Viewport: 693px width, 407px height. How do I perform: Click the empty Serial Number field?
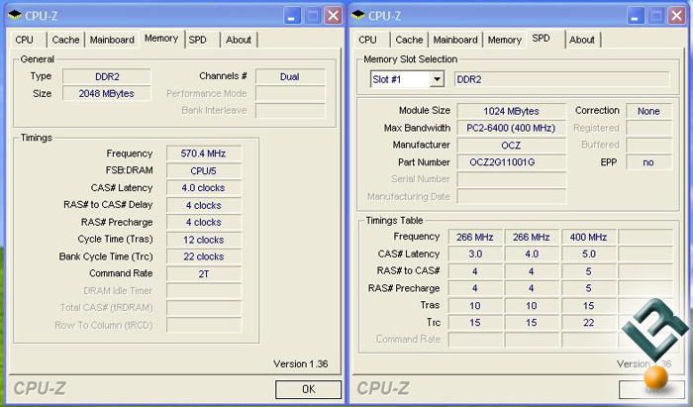pyautogui.click(x=512, y=179)
